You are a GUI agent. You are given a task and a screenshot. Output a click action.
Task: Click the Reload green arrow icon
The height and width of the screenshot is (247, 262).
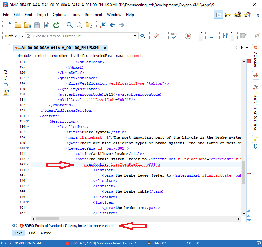(56, 25)
